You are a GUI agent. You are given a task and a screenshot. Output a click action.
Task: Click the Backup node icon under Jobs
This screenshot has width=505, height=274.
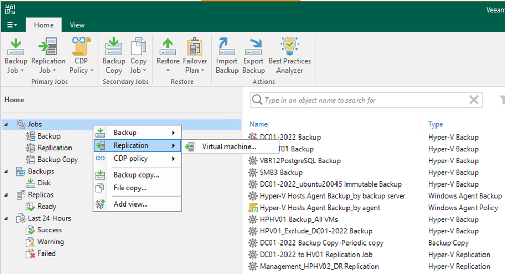(x=31, y=136)
